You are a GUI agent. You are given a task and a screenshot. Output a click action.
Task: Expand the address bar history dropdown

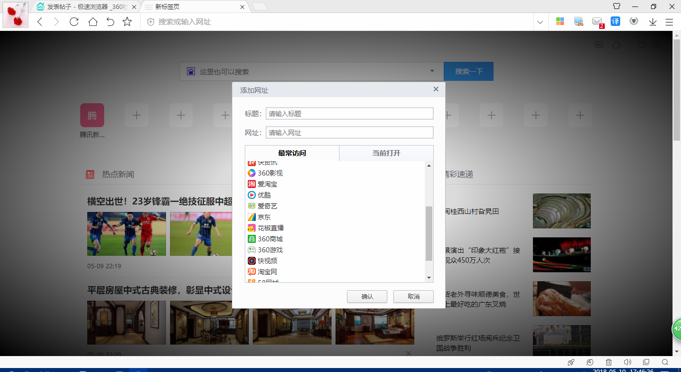click(540, 22)
